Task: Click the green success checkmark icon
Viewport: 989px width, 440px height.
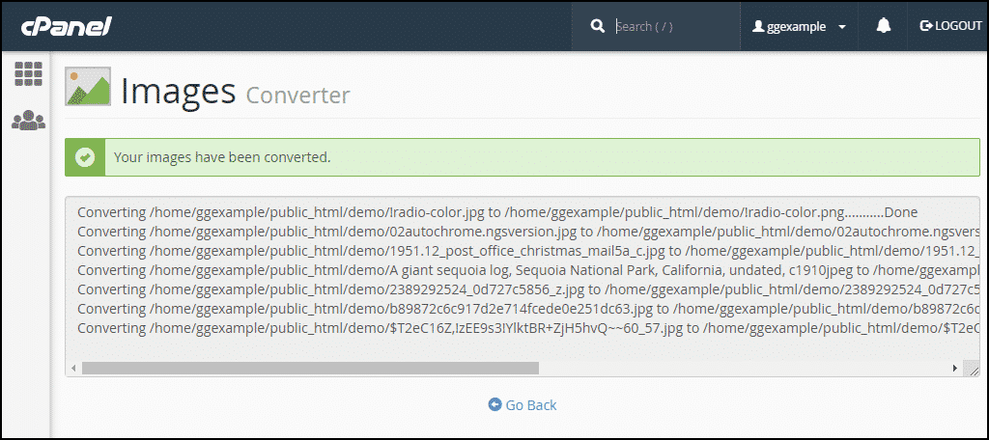Action: pyautogui.click(x=85, y=157)
